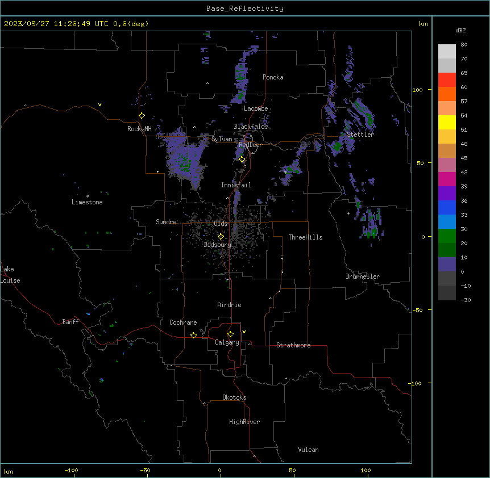Click the Calgary city label
The image size is (490, 478).
(x=227, y=342)
